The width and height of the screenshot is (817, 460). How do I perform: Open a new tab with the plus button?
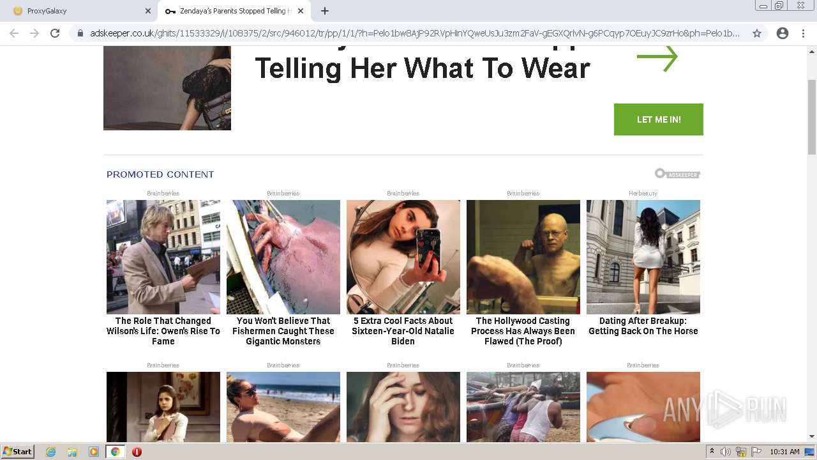coord(324,11)
